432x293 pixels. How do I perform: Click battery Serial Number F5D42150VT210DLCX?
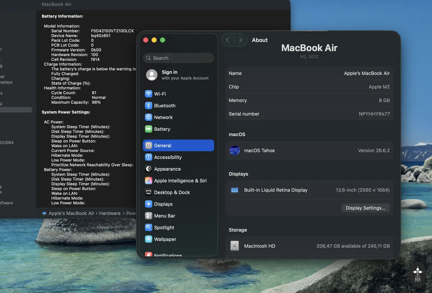coord(112,31)
